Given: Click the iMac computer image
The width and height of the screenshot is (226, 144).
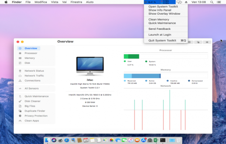Looking at the screenshot, I should (x=90, y=66).
